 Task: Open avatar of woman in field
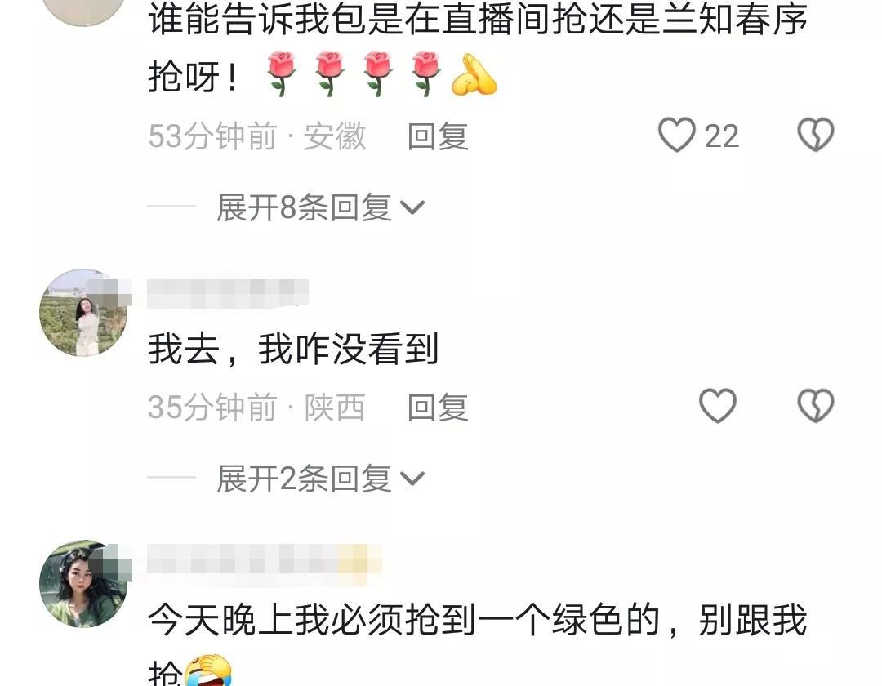(x=83, y=313)
